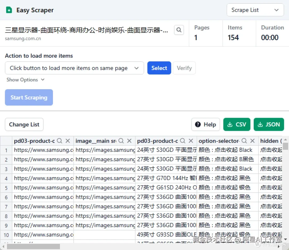This screenshot has width=289, height=250.
Task: Expand Show Options
Action: 25,80
